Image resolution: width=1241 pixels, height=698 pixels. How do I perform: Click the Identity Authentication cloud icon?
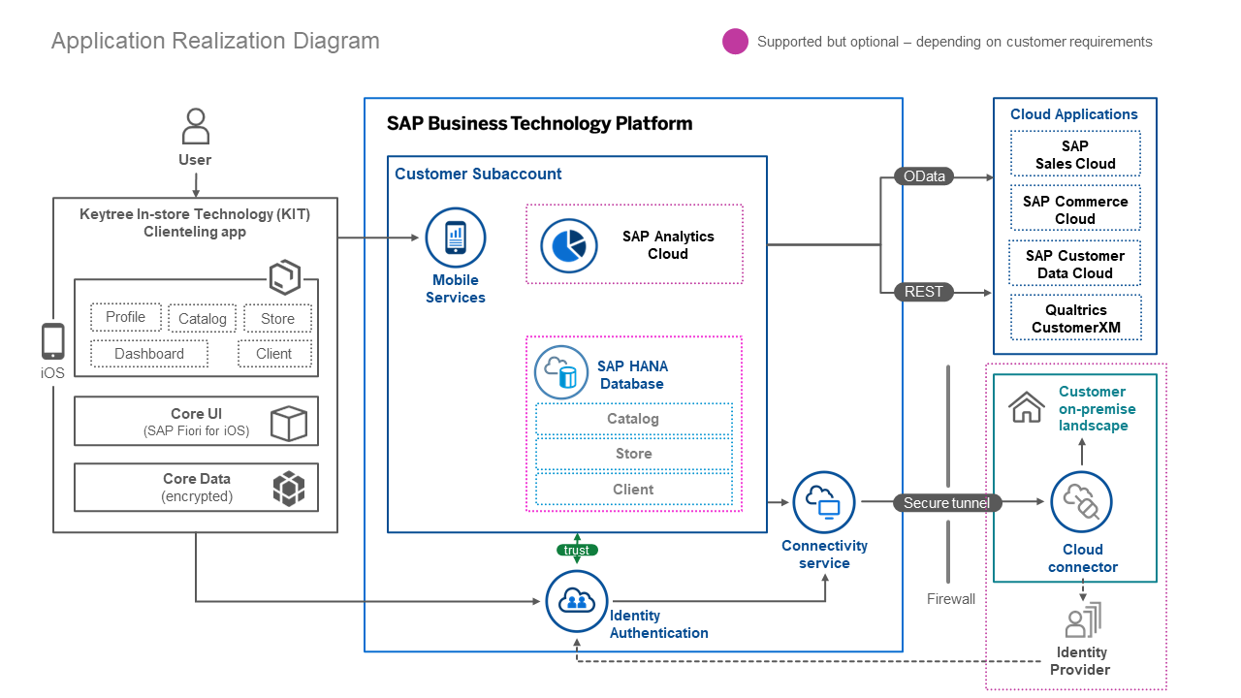pos(577,601)
